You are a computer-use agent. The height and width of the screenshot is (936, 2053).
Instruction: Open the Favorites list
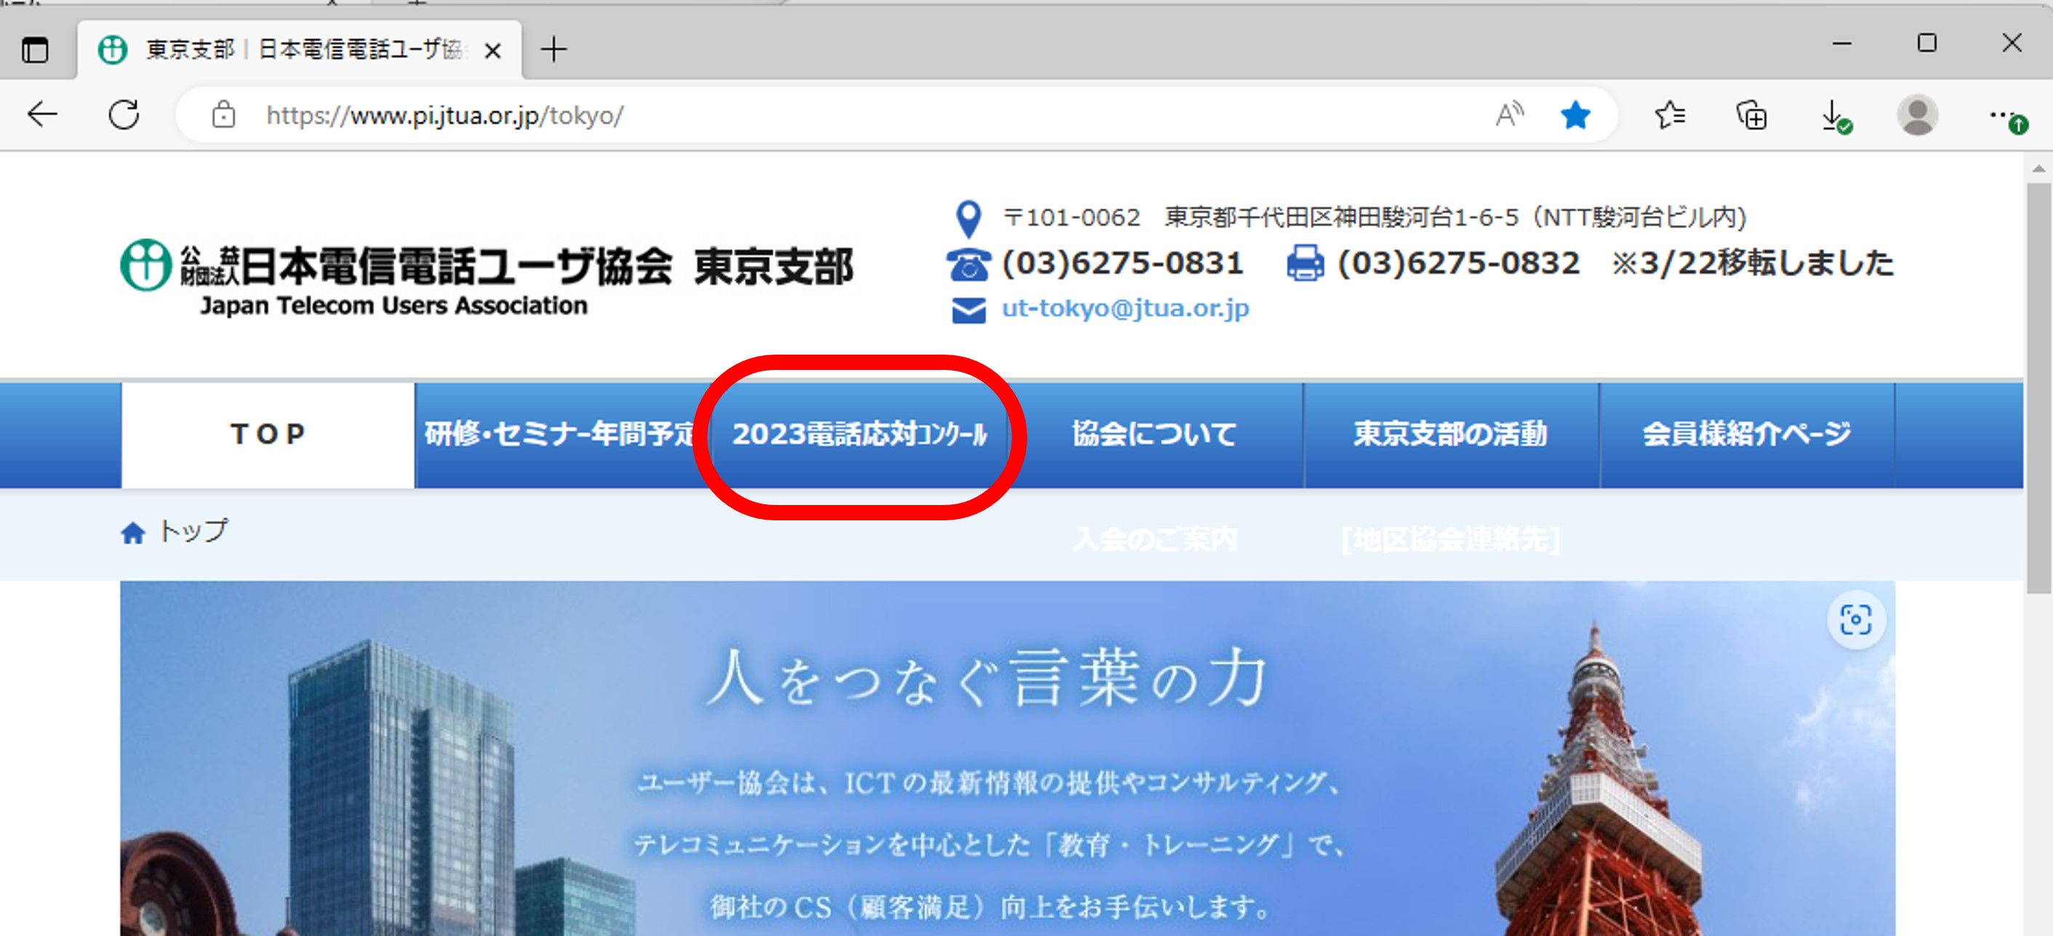(1670, 116)
